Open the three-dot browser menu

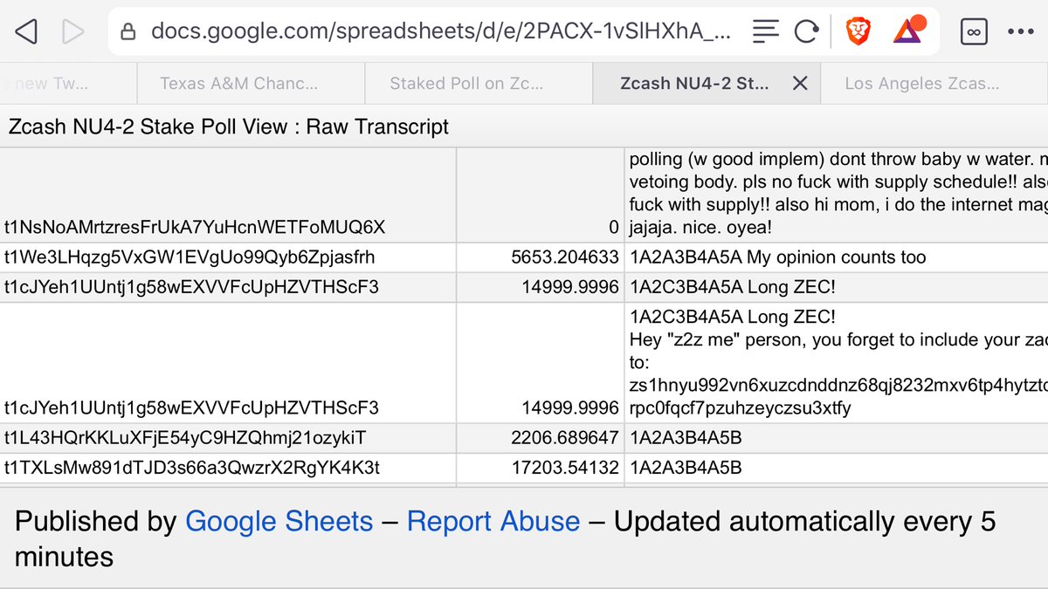point(1020,32)
